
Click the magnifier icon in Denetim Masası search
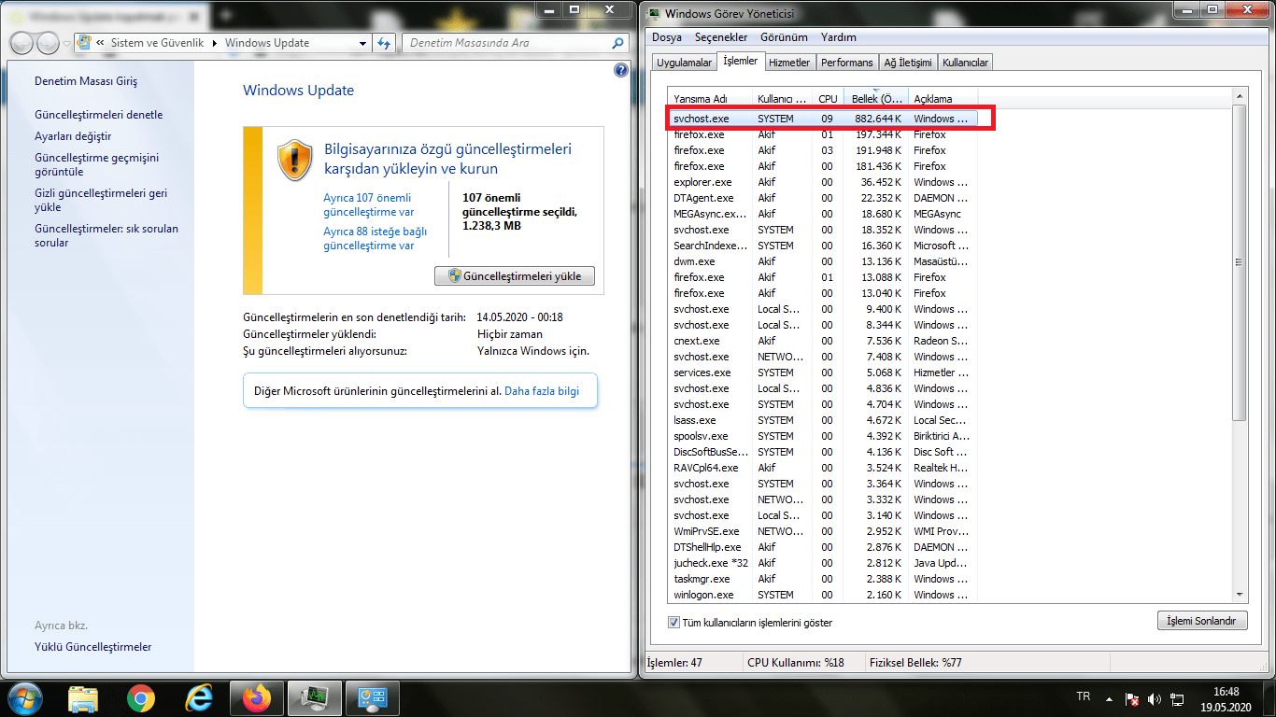pos(617,43)
